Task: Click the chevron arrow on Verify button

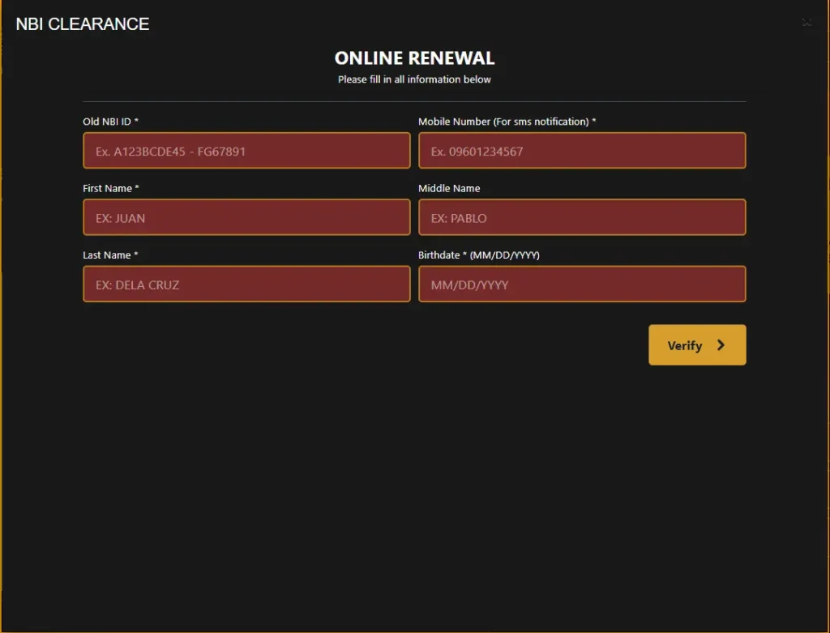Action: [721, 345]
